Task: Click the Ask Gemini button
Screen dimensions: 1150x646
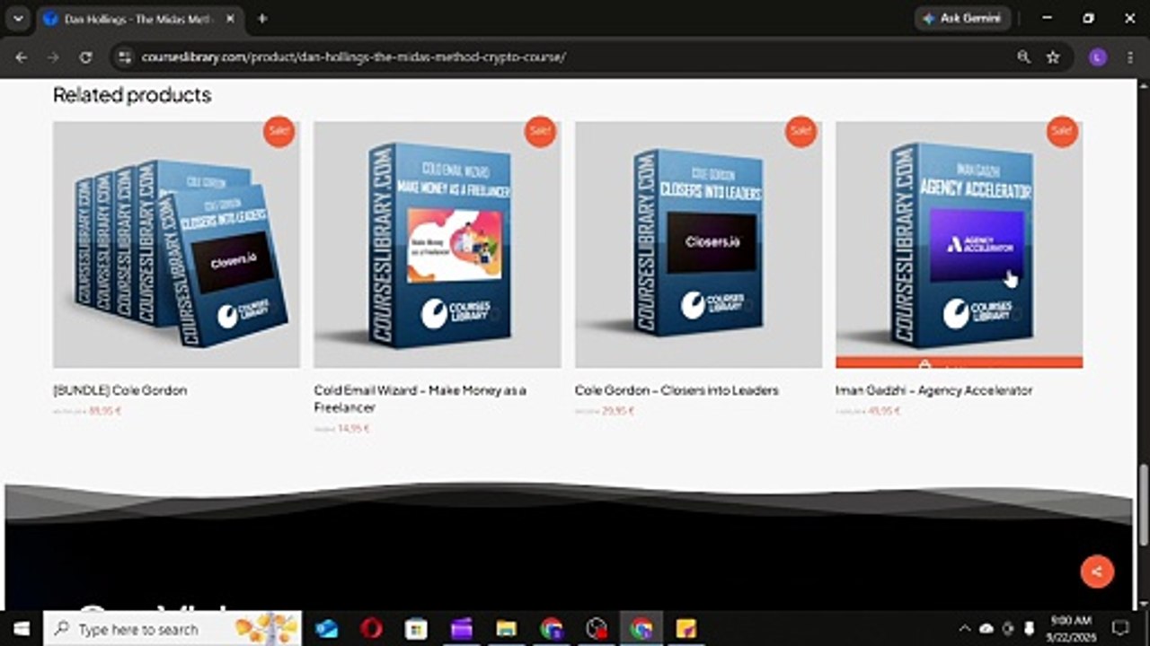Action: pos(962,18)
